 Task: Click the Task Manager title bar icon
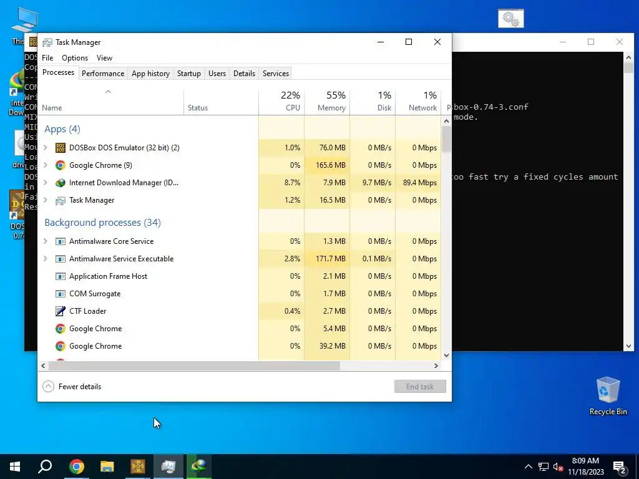click(47, 42)
